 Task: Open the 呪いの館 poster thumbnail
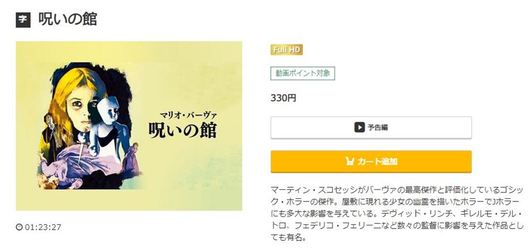pos(129,126)
